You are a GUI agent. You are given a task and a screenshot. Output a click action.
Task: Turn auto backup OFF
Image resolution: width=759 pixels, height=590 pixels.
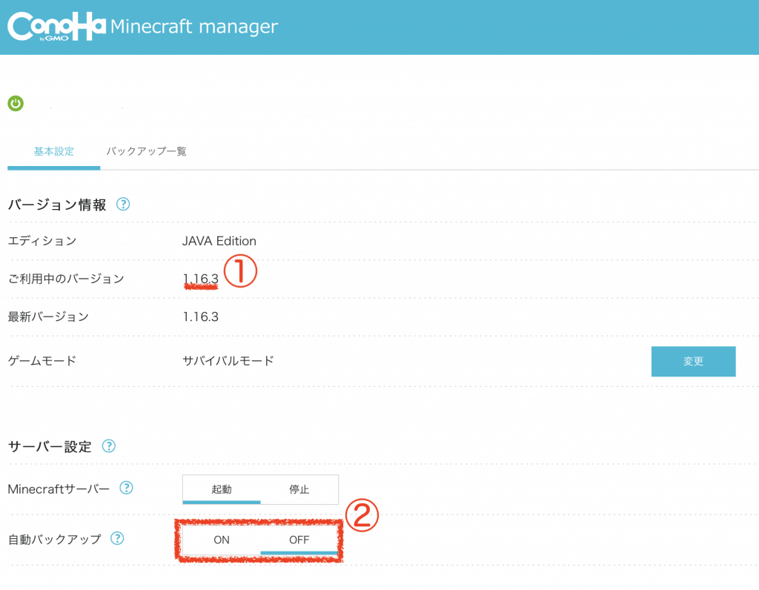(299, 540)
